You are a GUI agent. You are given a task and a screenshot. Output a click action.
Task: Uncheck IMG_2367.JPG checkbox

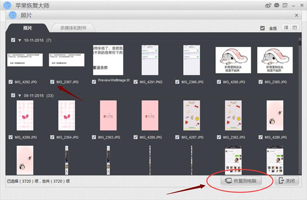point(52,82)
